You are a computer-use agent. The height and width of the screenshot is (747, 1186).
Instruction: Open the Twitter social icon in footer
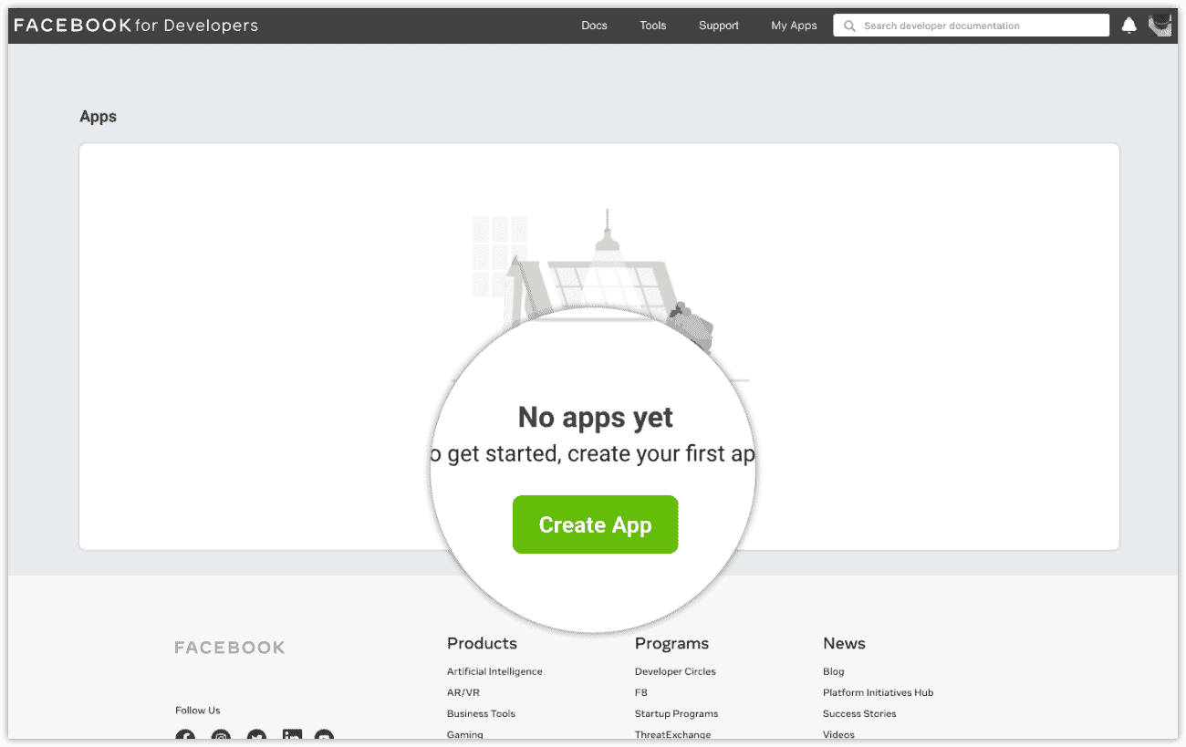[256, 735]
